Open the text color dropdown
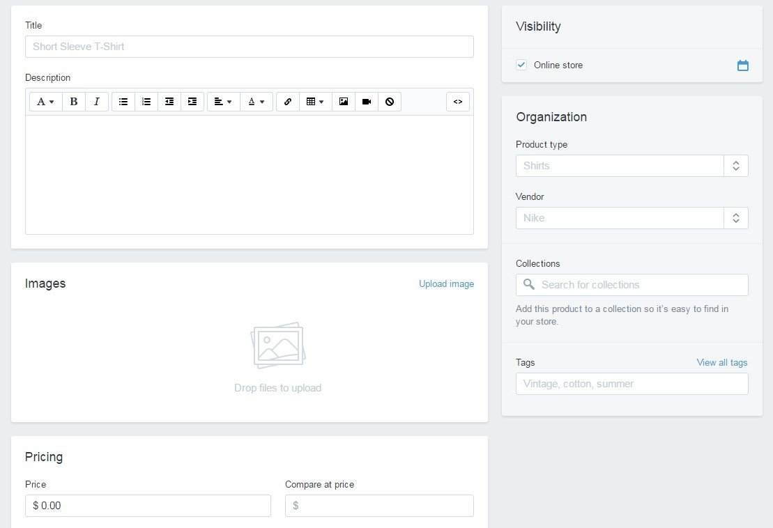773x528 pixels. pos(257,102)
